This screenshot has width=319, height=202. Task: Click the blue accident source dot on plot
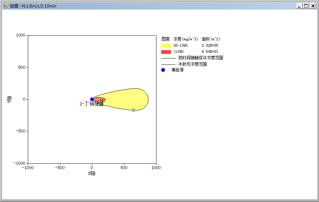point(92,99)
